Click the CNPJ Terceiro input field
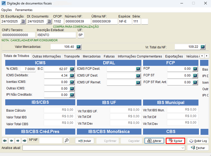This screenshot has width=211, height=156. click(x=18, y=35)
